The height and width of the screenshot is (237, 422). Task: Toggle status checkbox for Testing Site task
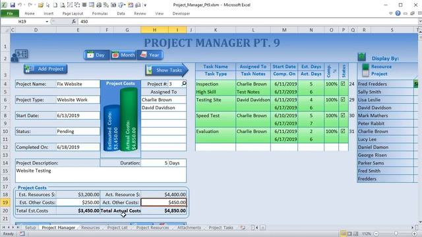click(x=343, y=99)
